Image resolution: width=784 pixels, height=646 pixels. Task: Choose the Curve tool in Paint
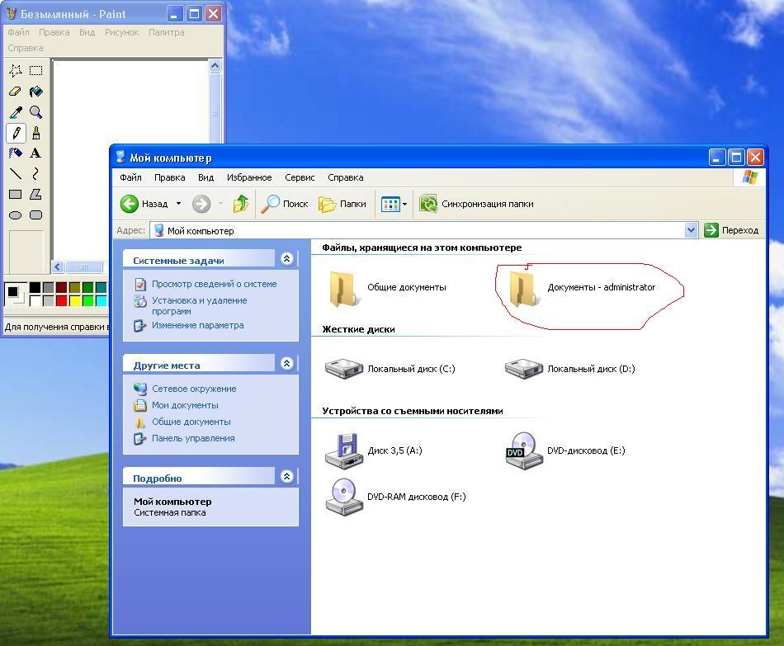point(35,174)
